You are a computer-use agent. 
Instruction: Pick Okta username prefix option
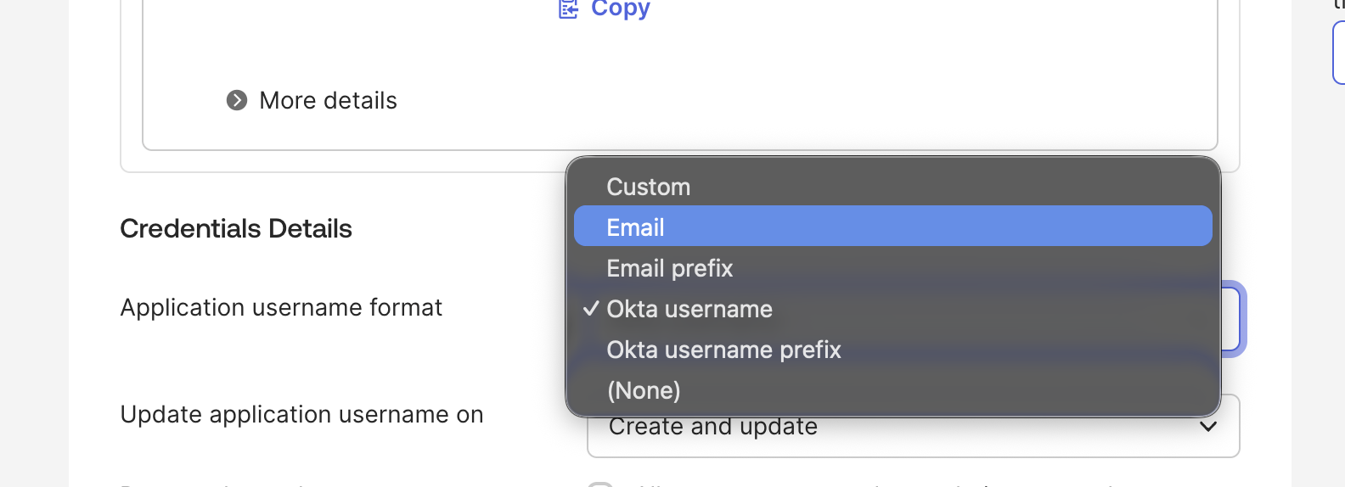pos(893,350)
